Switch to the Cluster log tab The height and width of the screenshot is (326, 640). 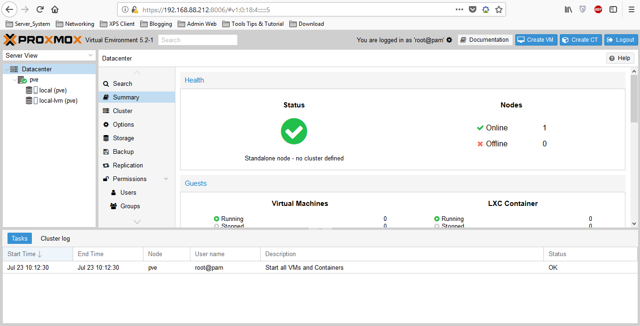click(x=55, y=238)
